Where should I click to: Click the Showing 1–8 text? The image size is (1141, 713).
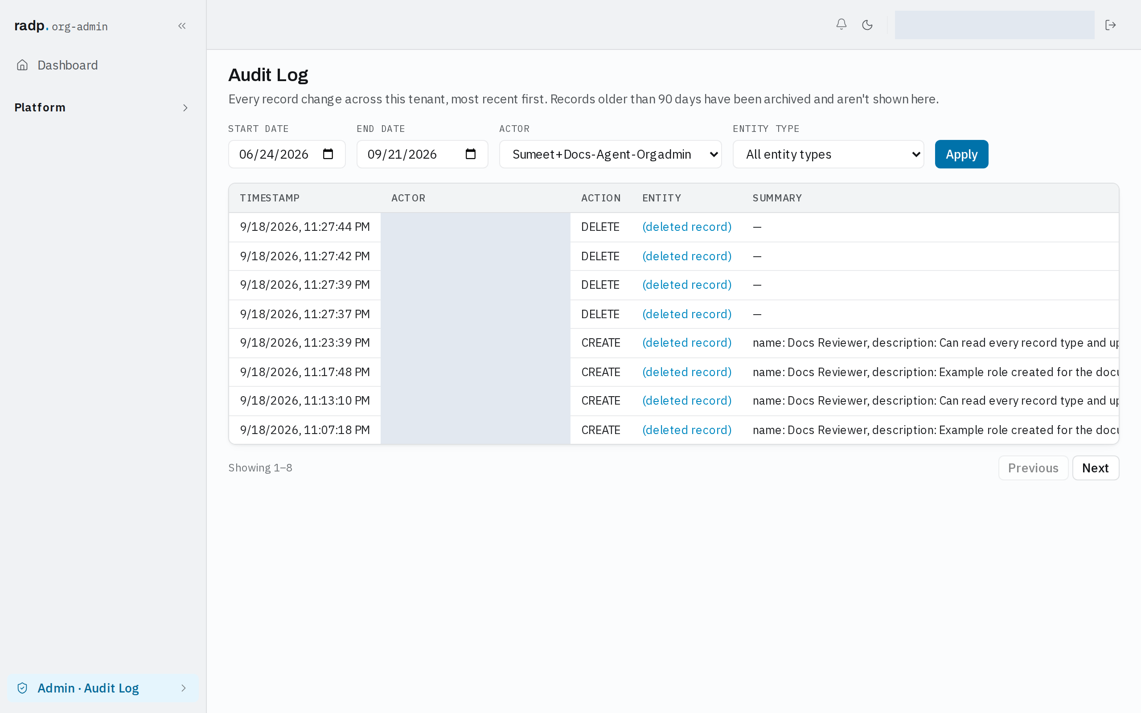pyautogui.click(x=260, y=468)
